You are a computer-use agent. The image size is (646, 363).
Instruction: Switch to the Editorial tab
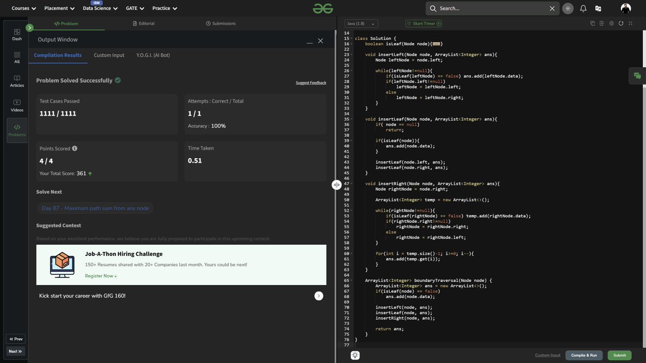click(x=143, y=24)
